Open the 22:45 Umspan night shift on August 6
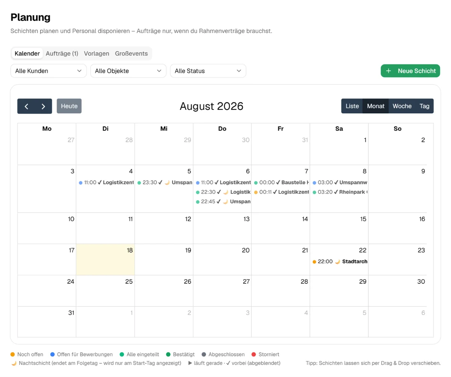This screenshot has height=377, width=451. click(223, 202)
